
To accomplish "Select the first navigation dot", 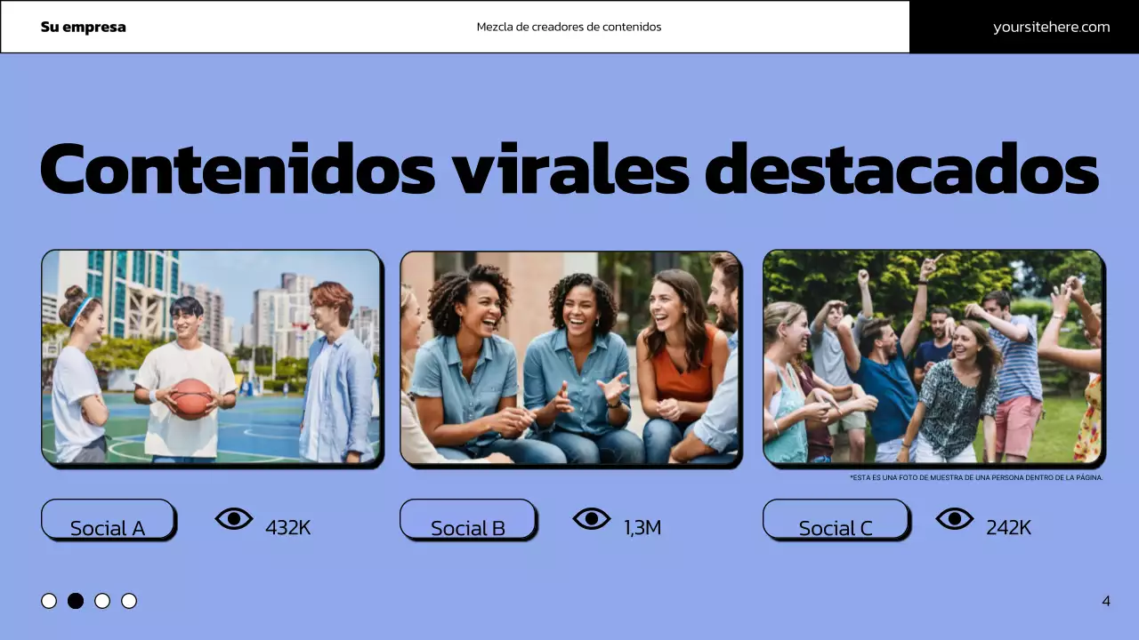I will [x=49, y=601].
